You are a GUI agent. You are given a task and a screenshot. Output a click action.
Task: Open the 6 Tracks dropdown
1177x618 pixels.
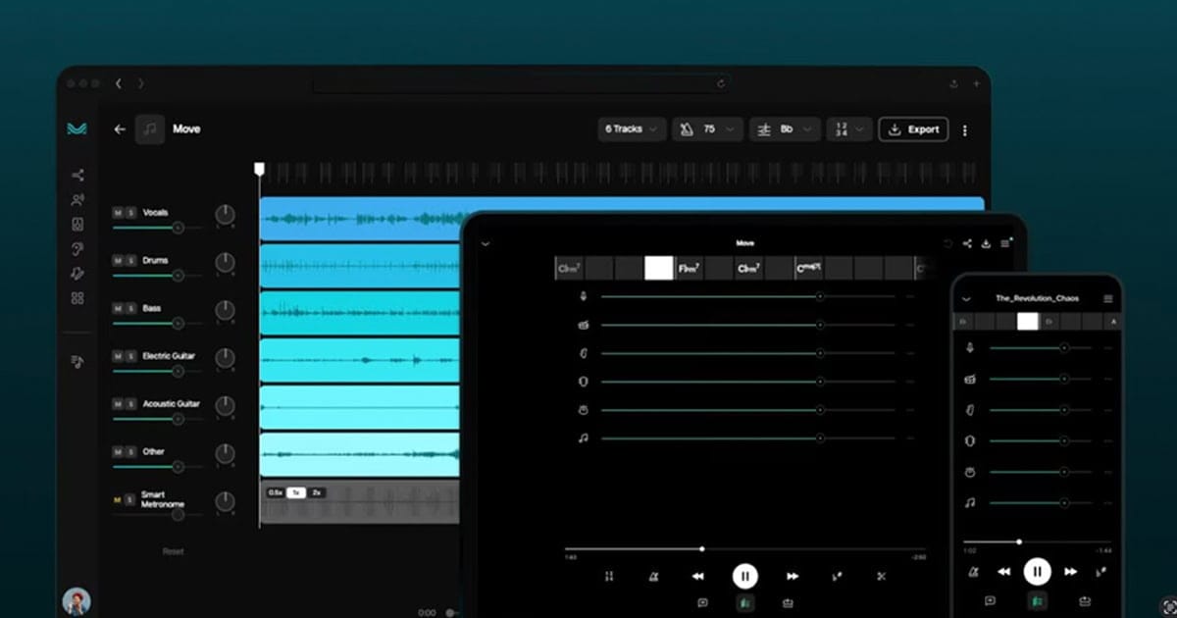632,129
